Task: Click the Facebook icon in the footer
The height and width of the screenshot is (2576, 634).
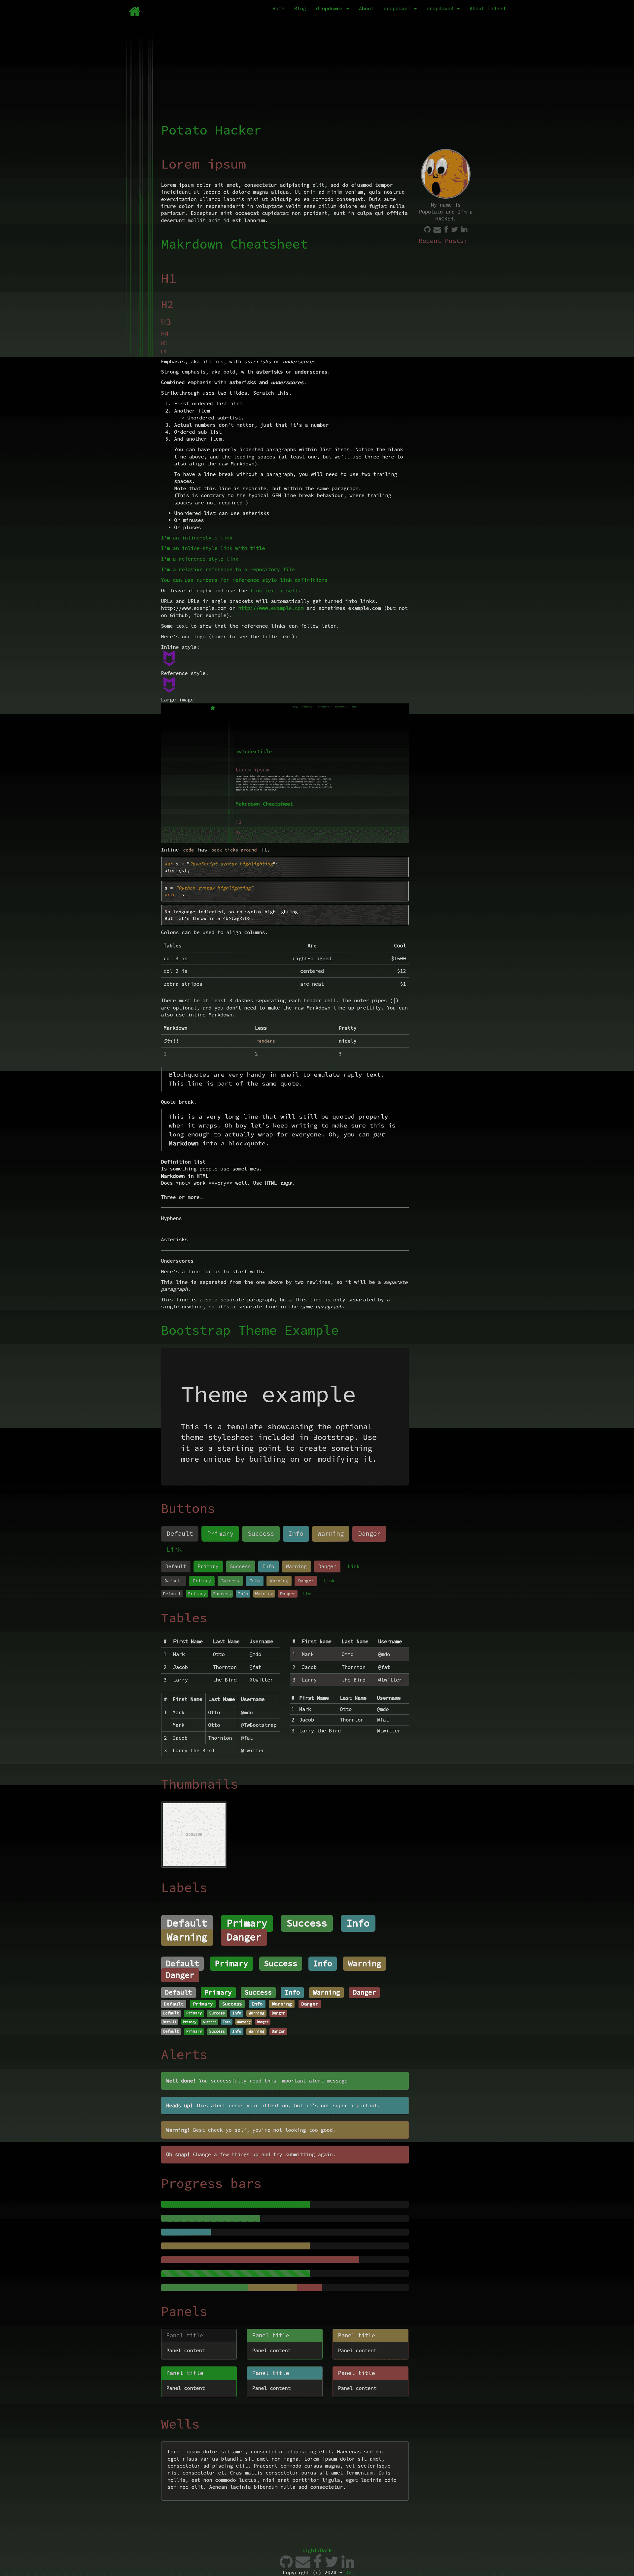Action: tap(318, 2562)
